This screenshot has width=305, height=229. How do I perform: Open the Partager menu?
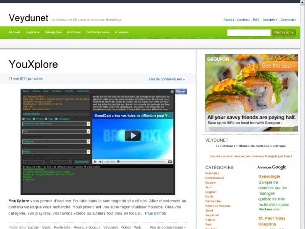(x=57, y=91)
